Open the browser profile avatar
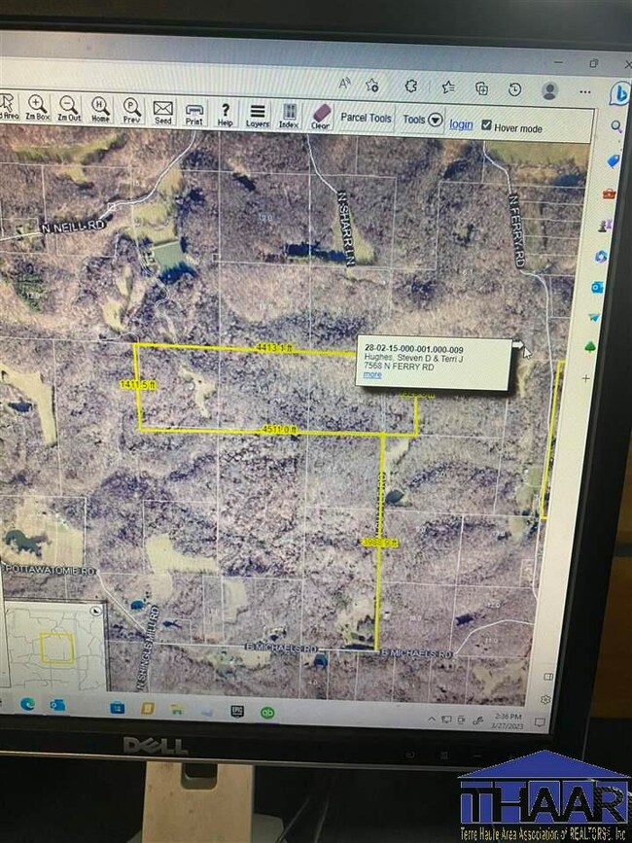 [x=549, y=90]
